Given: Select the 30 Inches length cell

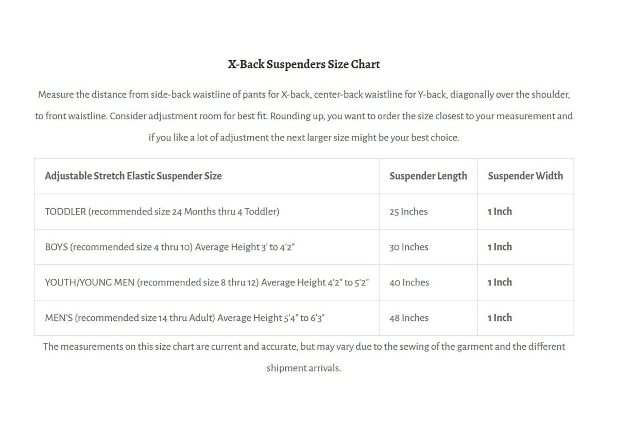Looking at the screenshot, I should click(408, 247).
